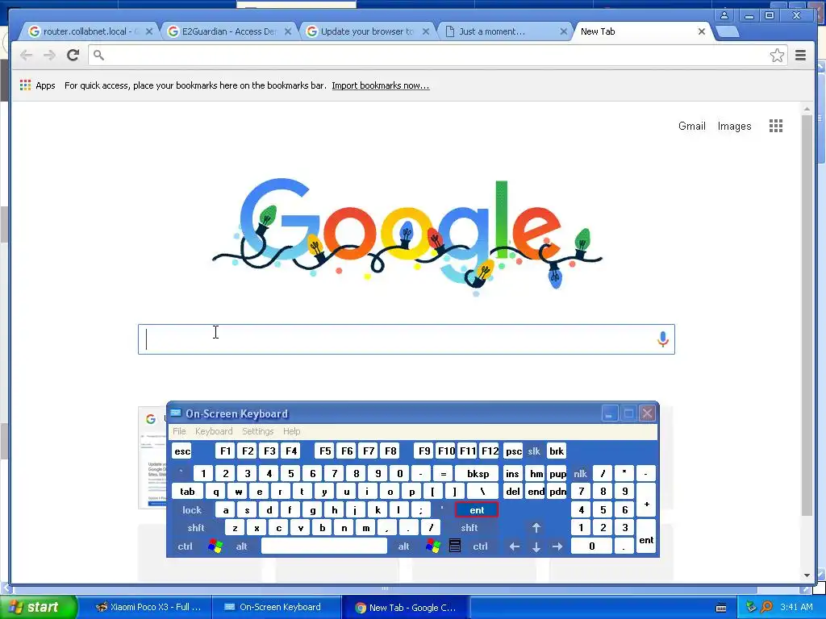Toggle the slk (scroll lock) key
The image size is (826, 619).
pyautogui.click(x=534, y=451)
